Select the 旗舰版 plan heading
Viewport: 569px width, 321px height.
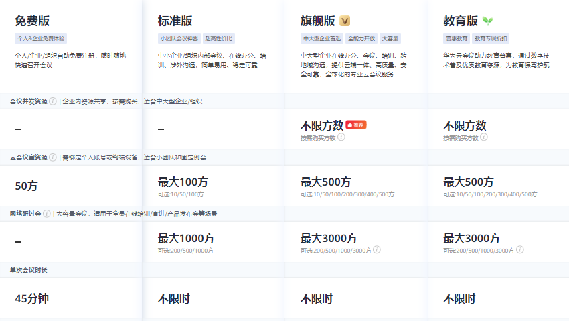tap(317, 21)
